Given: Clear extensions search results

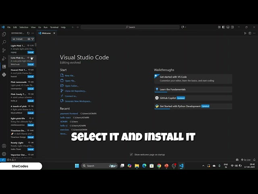Looking at the screenshot, I should coord(29,39).
